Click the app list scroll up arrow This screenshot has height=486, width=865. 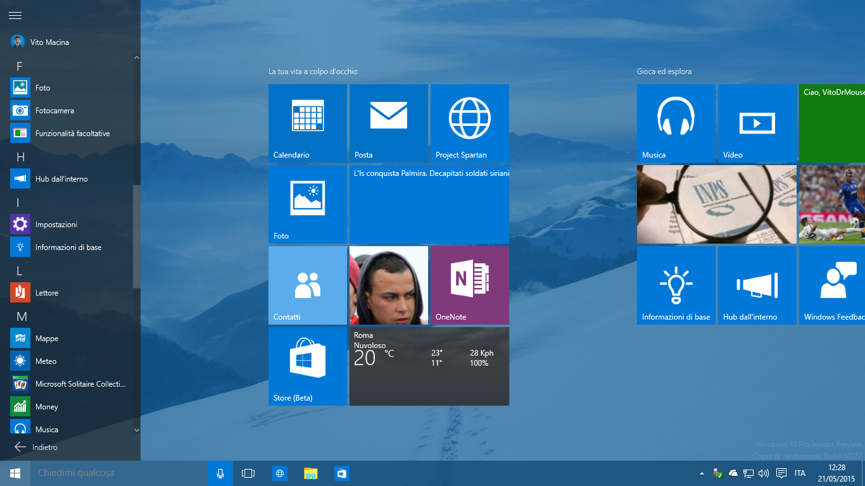point(137,58)
